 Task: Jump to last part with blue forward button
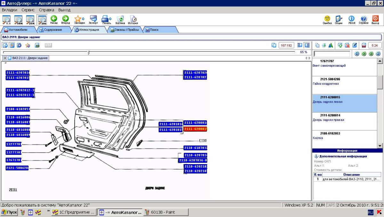click(378, 54)
